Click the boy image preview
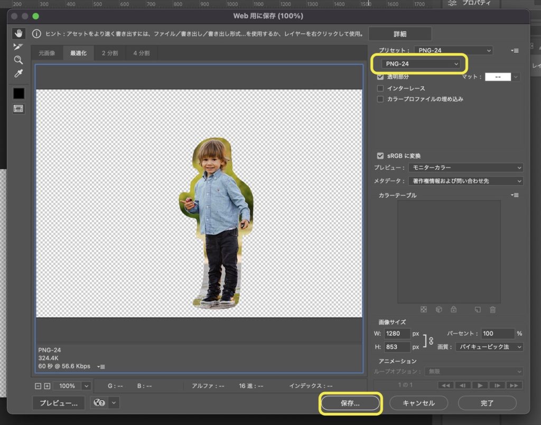541x425 pixels. [x=217, y=223]
